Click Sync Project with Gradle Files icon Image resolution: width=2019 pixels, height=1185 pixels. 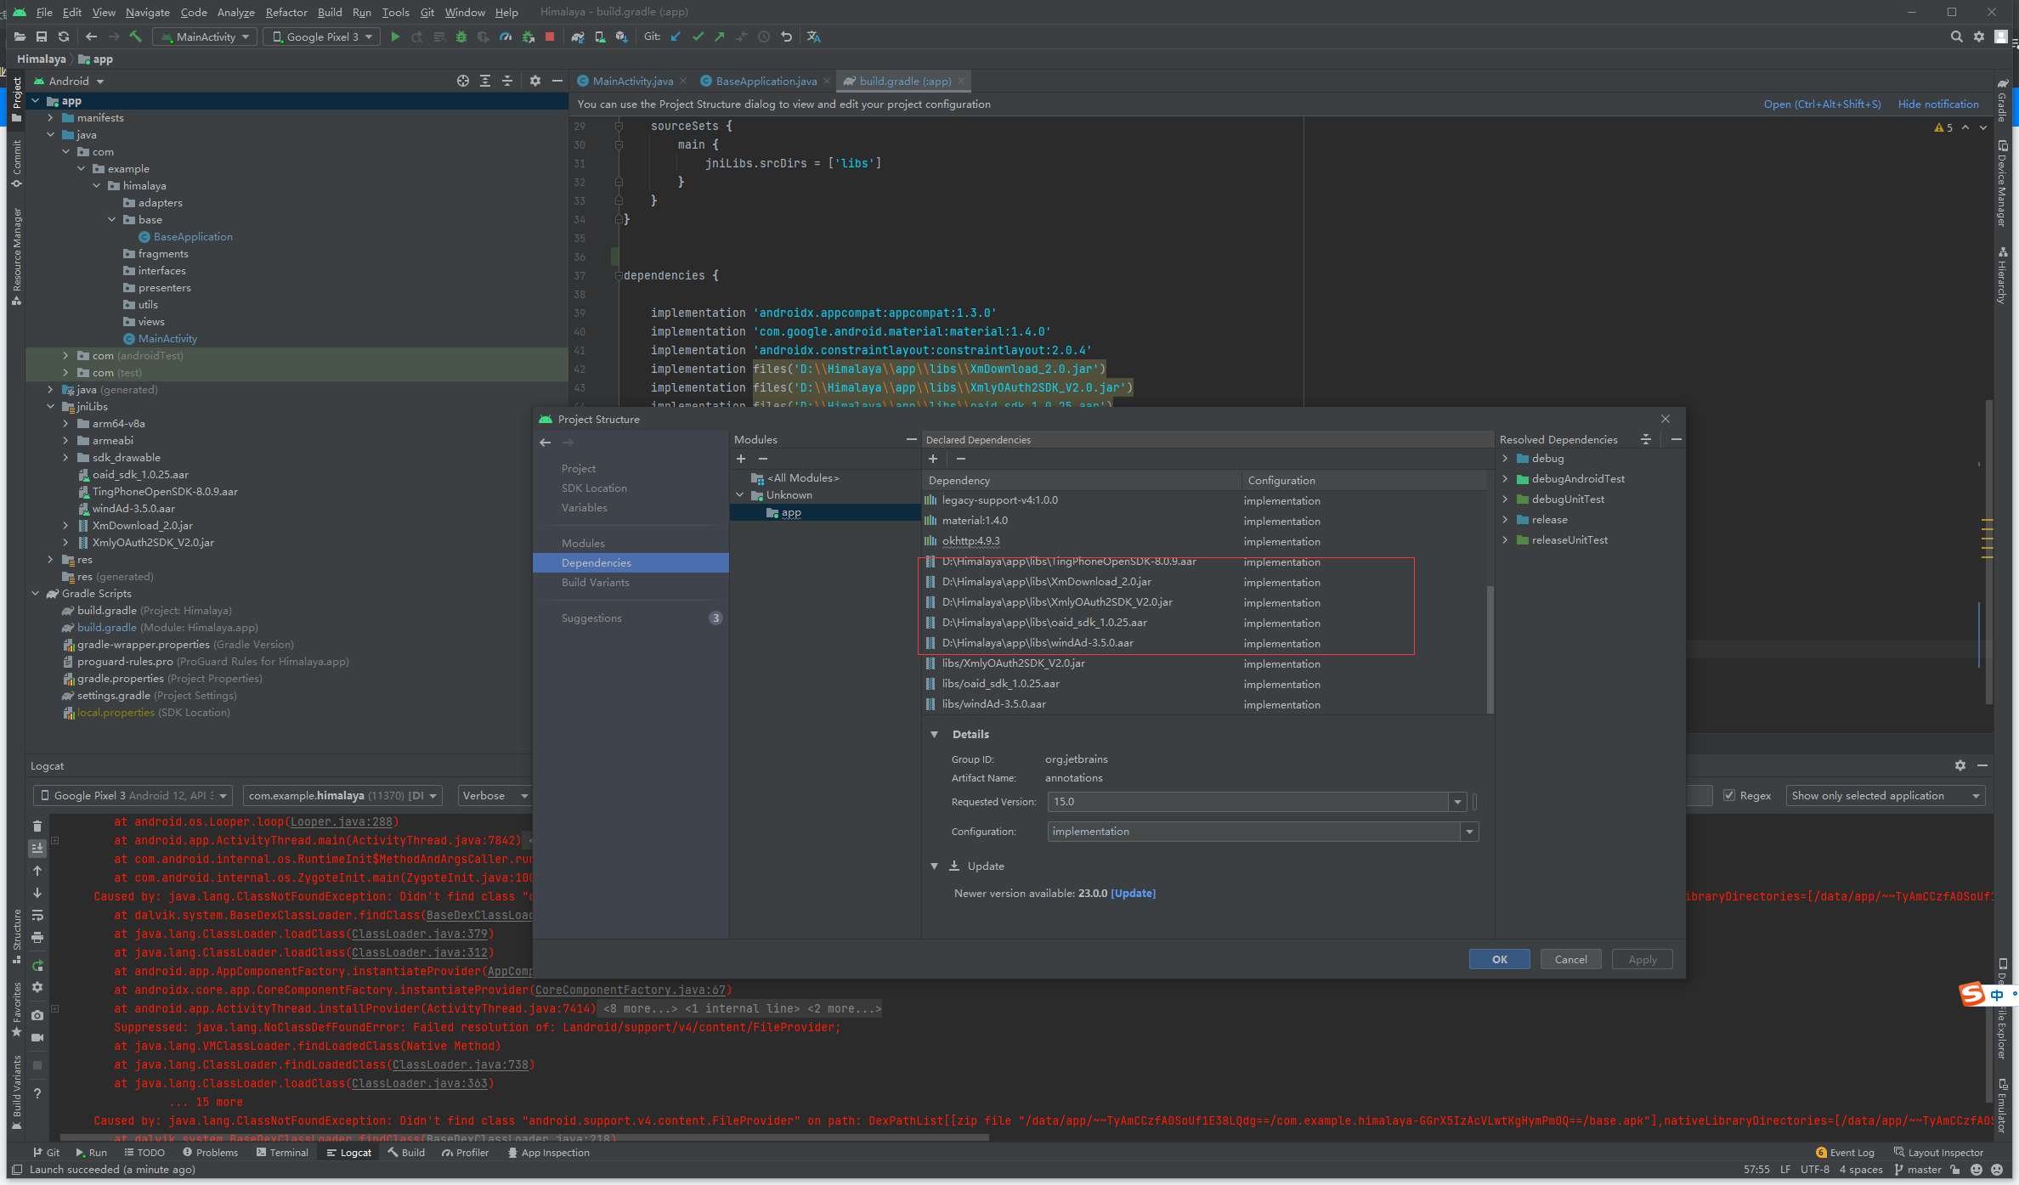click(x=578, y=37)
